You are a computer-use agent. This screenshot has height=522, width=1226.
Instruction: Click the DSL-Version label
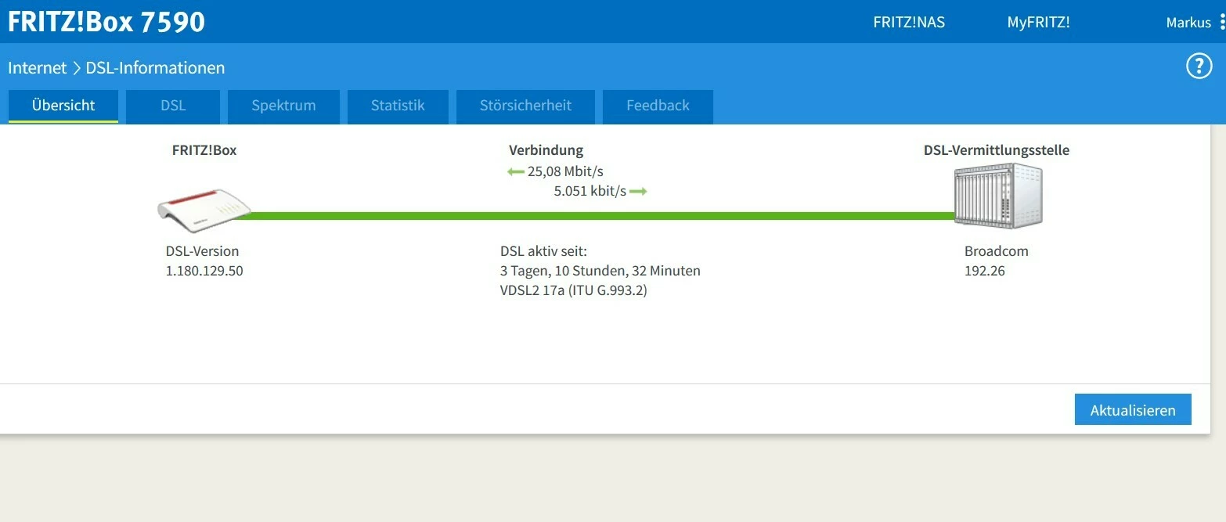coord(202,251)
